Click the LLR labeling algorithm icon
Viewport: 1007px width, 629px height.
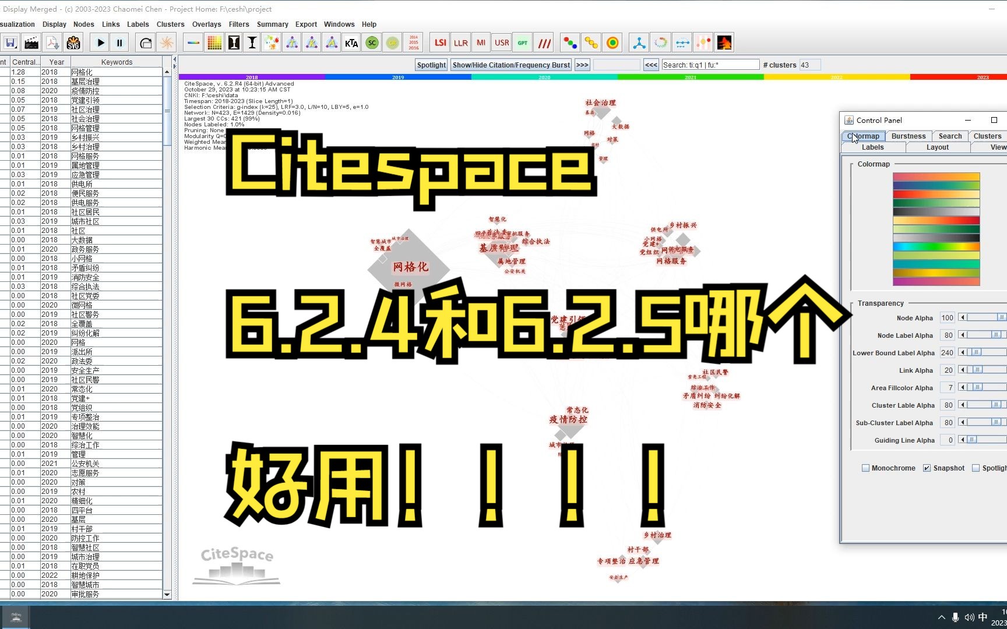tap(460, 43)
